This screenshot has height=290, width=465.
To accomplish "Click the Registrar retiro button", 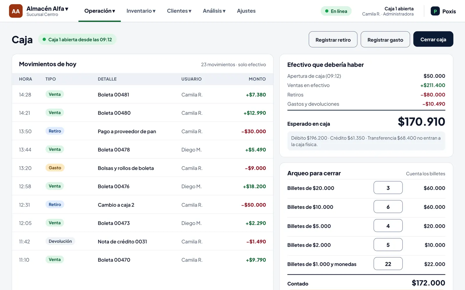I will coord(333,39).
